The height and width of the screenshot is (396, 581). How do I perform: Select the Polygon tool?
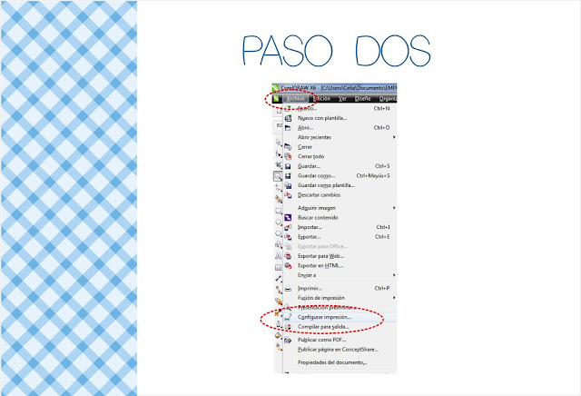tap(278, 233)
